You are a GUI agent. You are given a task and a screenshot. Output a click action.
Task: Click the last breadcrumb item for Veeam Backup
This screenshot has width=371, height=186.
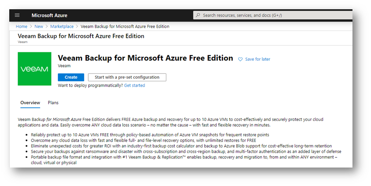[124, 26]
